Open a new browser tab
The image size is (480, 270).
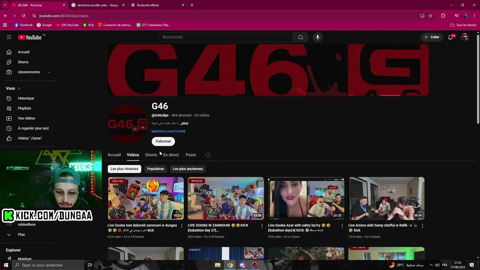[192, 5]
